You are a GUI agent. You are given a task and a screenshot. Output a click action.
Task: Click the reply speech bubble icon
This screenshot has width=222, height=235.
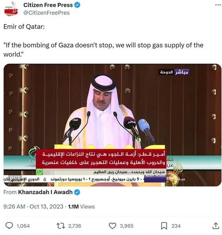click(x=9, y=226)
